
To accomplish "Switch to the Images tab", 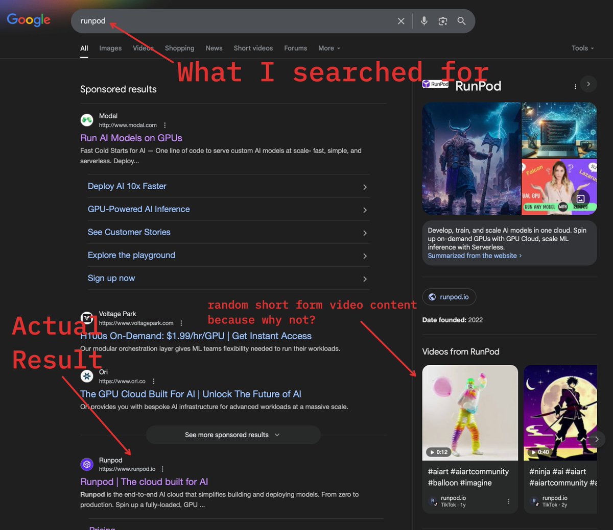I will [110, 48].
